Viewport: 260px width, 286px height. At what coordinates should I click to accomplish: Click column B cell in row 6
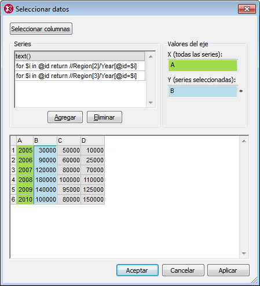coord(45,199)
